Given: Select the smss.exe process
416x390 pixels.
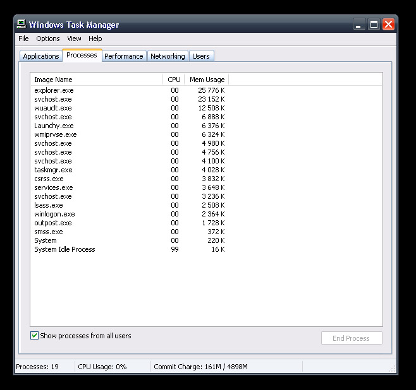Looking at the screenshot, I should coord(130,232).
